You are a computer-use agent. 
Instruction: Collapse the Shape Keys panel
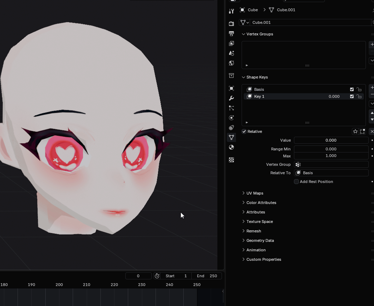(x=257, y=77)
